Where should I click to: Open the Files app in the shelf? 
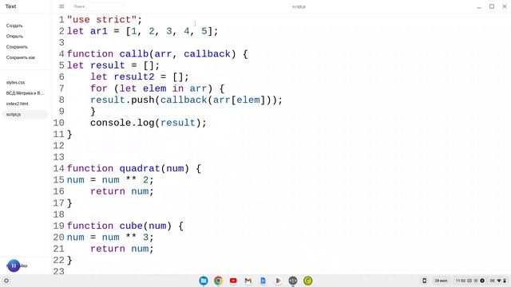204,281
